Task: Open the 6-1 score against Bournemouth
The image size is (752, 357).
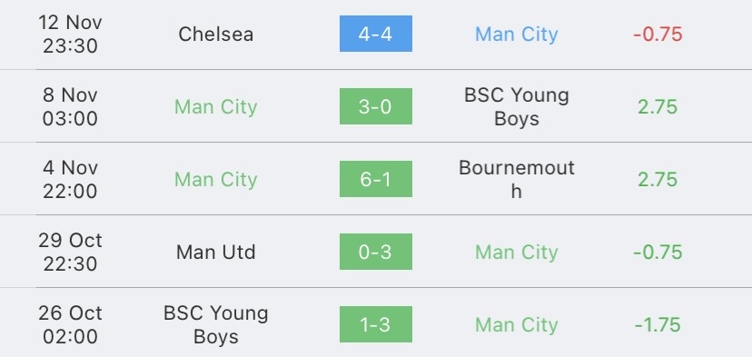Action: [375, 179]
